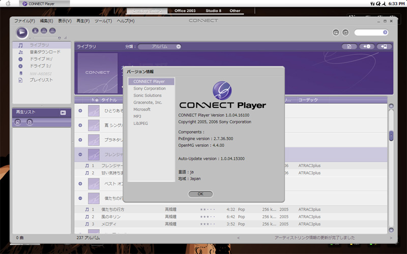Select Sonic Solutions in version list
This screenshot has width=407, height=254.
click(151, 96)
